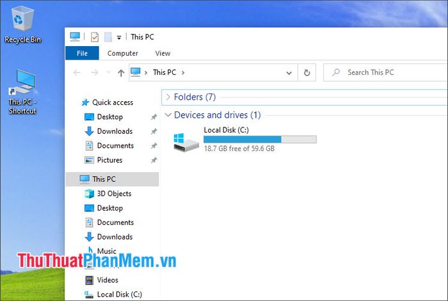This screenshot has width=448, height=301.
Task: Click the search magnifier icon
Action: pos(336,72)
